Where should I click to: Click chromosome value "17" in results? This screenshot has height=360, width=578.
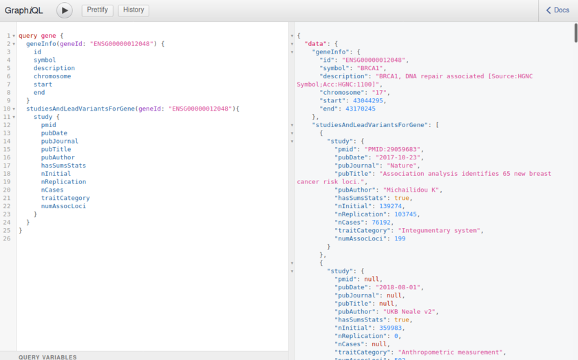coord(379,92)
